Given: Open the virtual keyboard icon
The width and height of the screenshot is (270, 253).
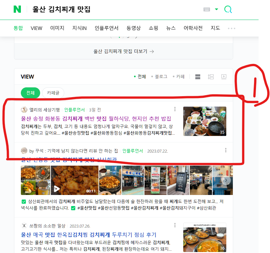Looking at the screenshot, I should [x=207, y=9].
